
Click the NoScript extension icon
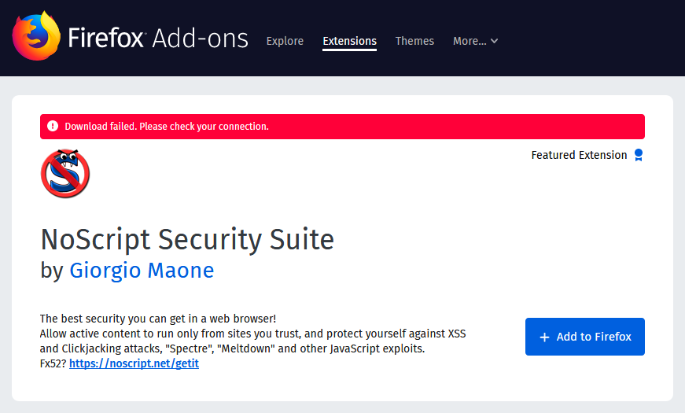(x=65, y=174)
